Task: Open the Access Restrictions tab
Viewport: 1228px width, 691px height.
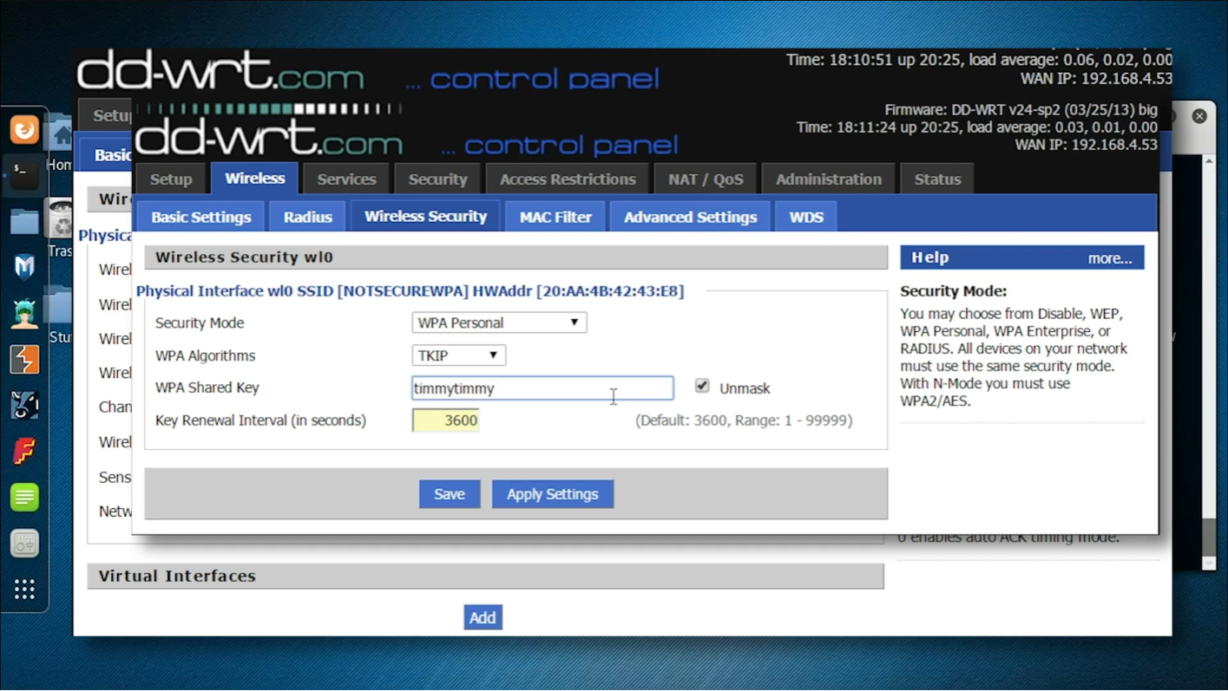Action: tap(568, 179)
